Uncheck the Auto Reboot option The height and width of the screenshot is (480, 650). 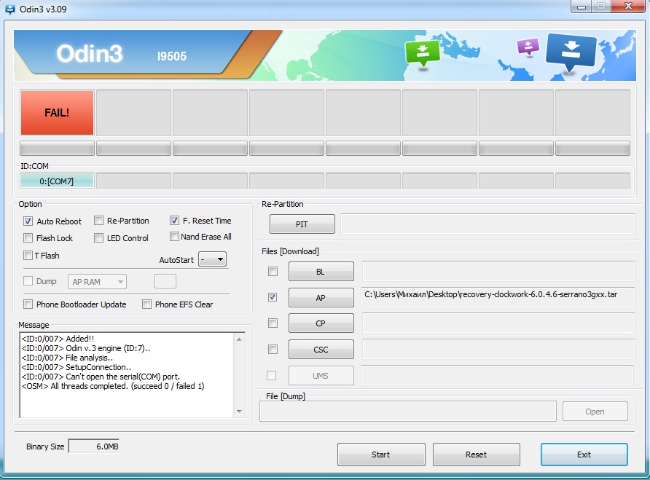28,221
